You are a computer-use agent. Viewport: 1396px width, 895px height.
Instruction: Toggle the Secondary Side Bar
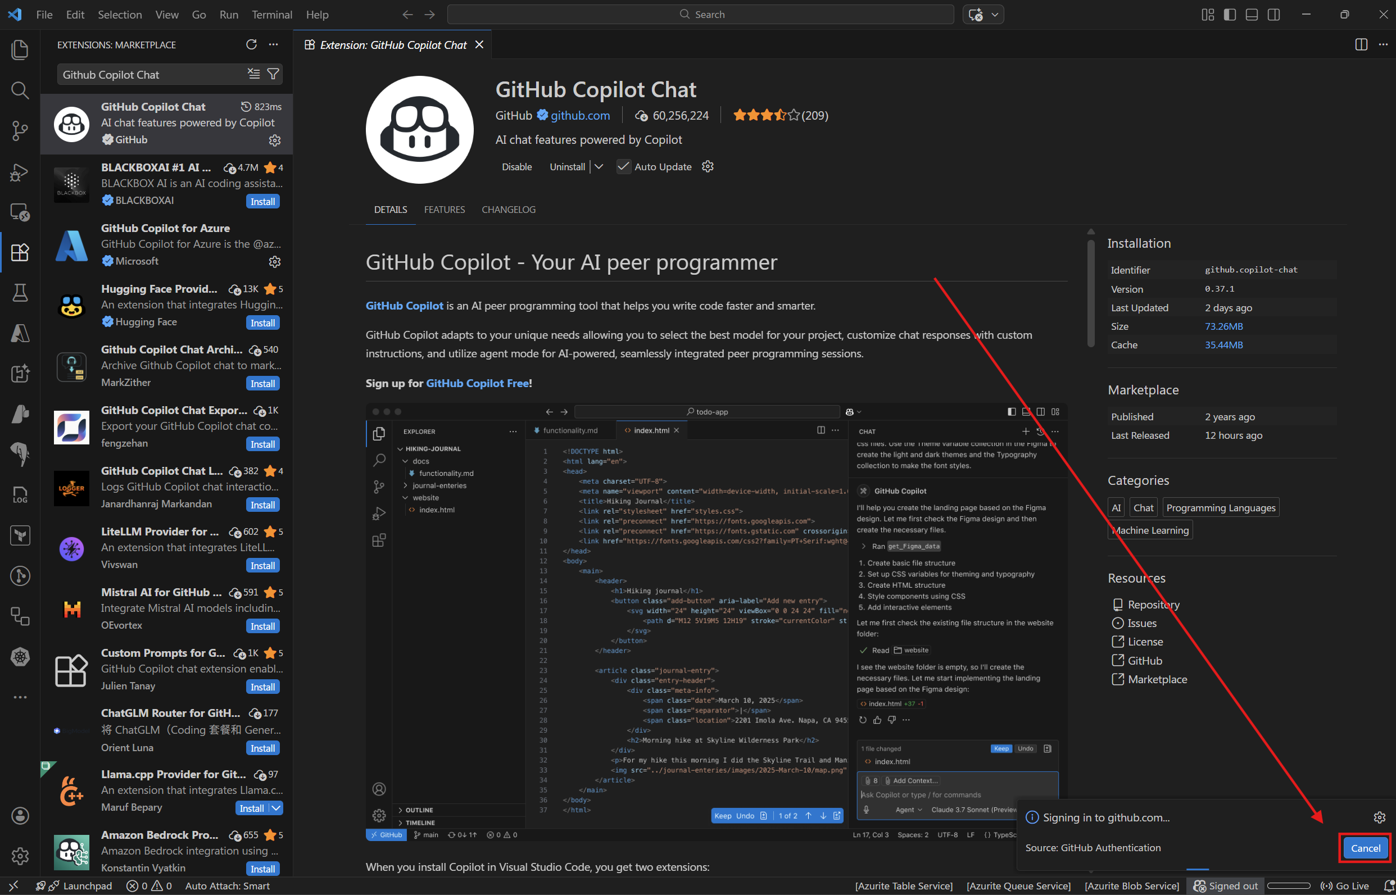click(x=1273, y=15)
